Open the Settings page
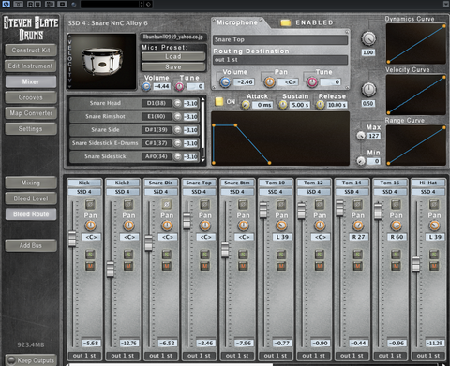 [31, 128]
